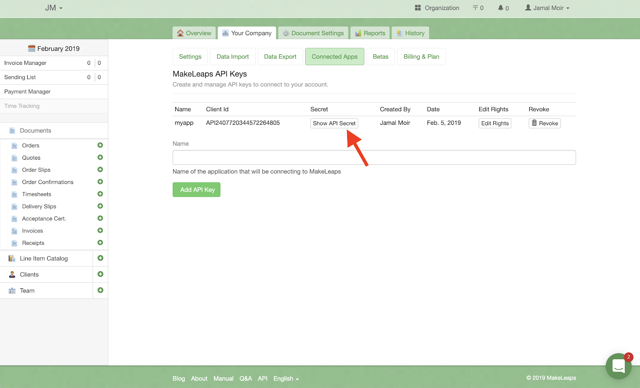
Task: Switch to the Overview tab
Action: 194,33
